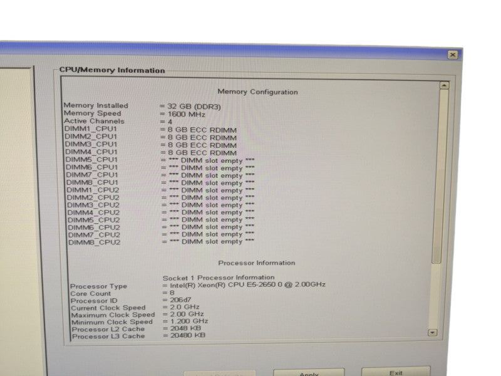Click the 'Processor L2 Cache' label
This screenshot has width=501, height=376.
tap(108, 329)
